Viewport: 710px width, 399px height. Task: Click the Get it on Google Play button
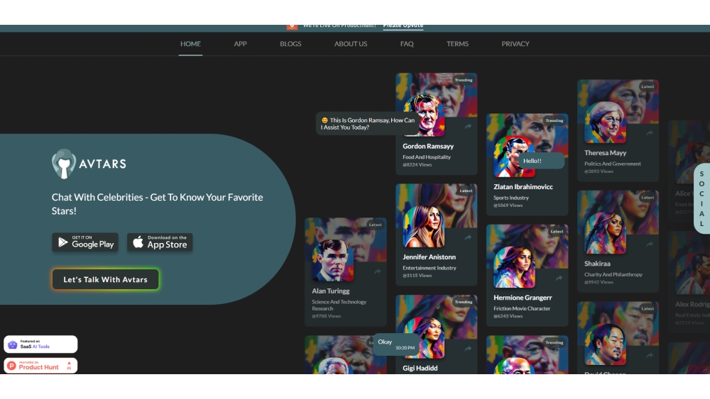[x=85, y=242]
